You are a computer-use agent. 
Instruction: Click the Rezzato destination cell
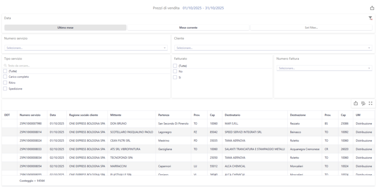pos(304,123)
